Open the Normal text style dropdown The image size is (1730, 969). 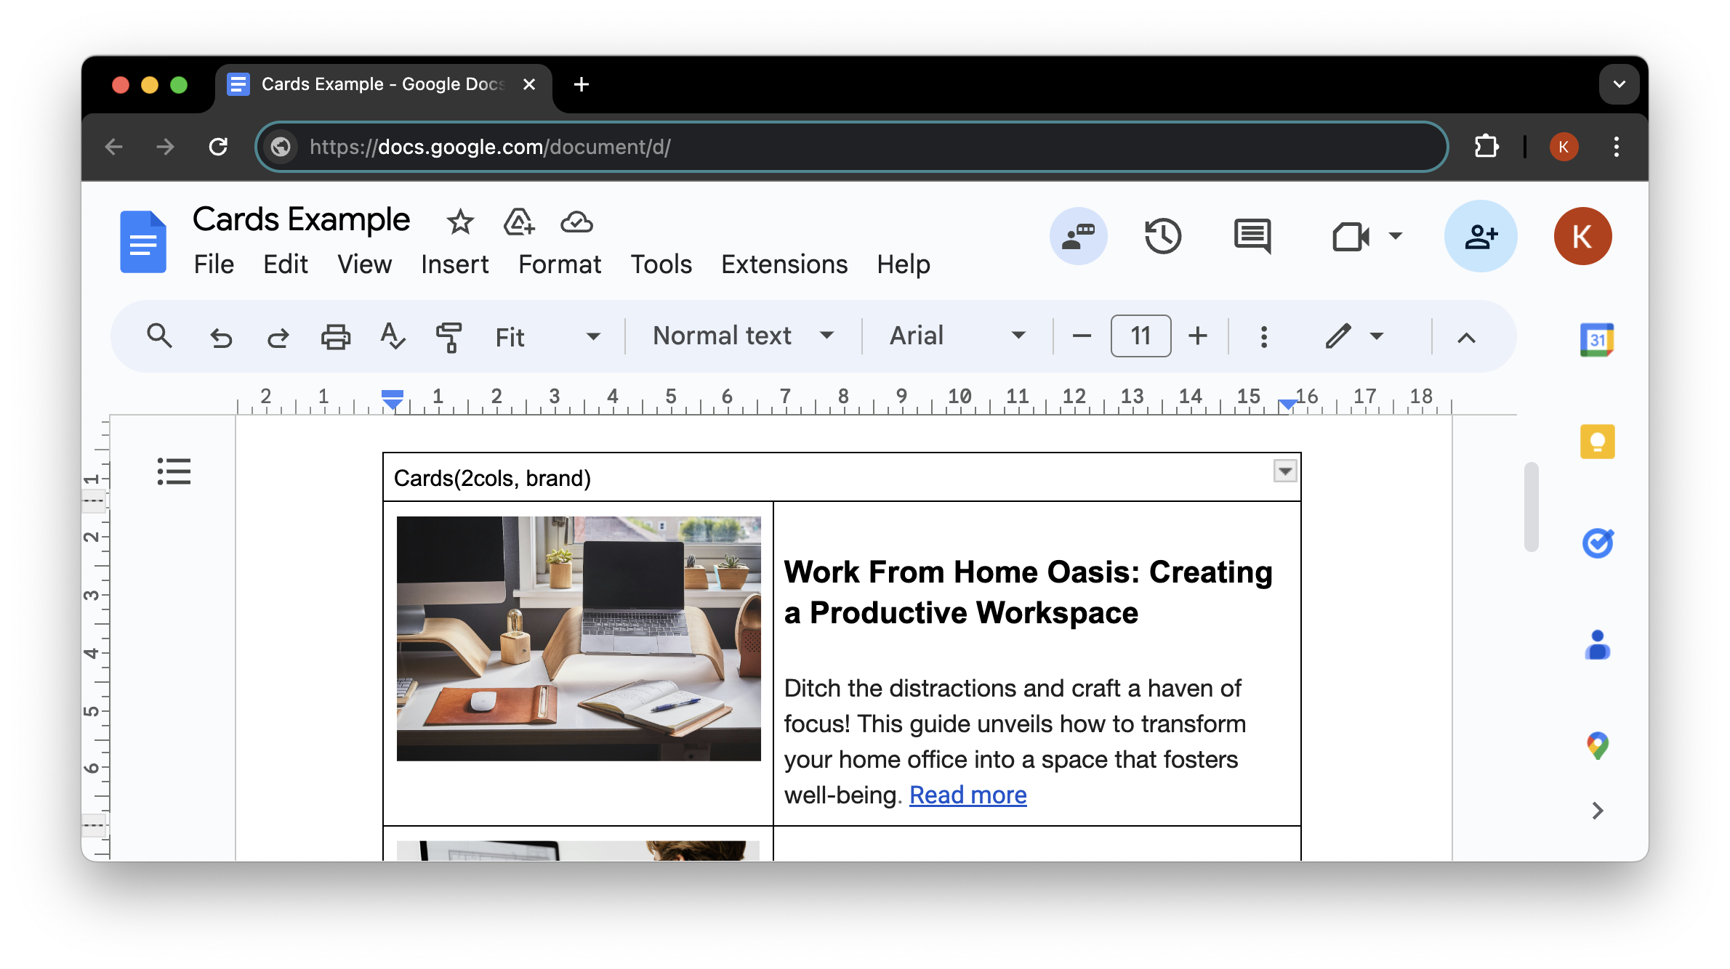click(743, 336)
